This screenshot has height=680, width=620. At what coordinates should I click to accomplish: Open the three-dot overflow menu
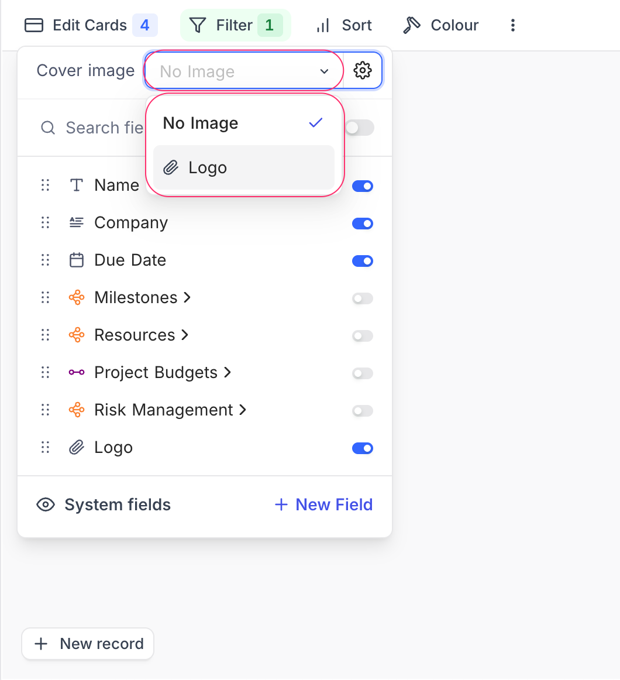point(513,25)
